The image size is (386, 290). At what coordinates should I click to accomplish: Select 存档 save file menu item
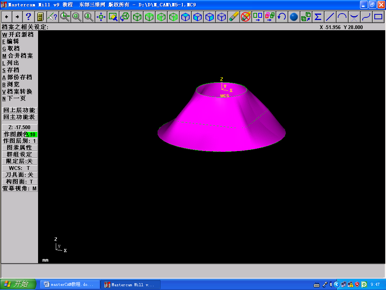13,70
